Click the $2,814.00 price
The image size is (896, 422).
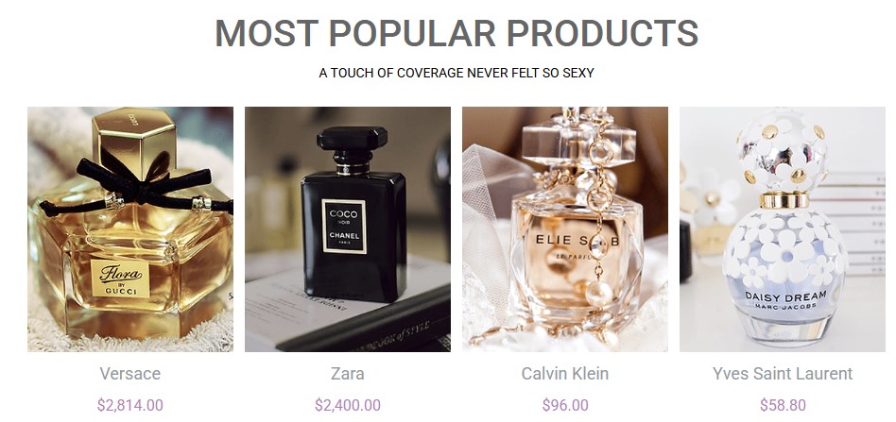coord(130,405)
